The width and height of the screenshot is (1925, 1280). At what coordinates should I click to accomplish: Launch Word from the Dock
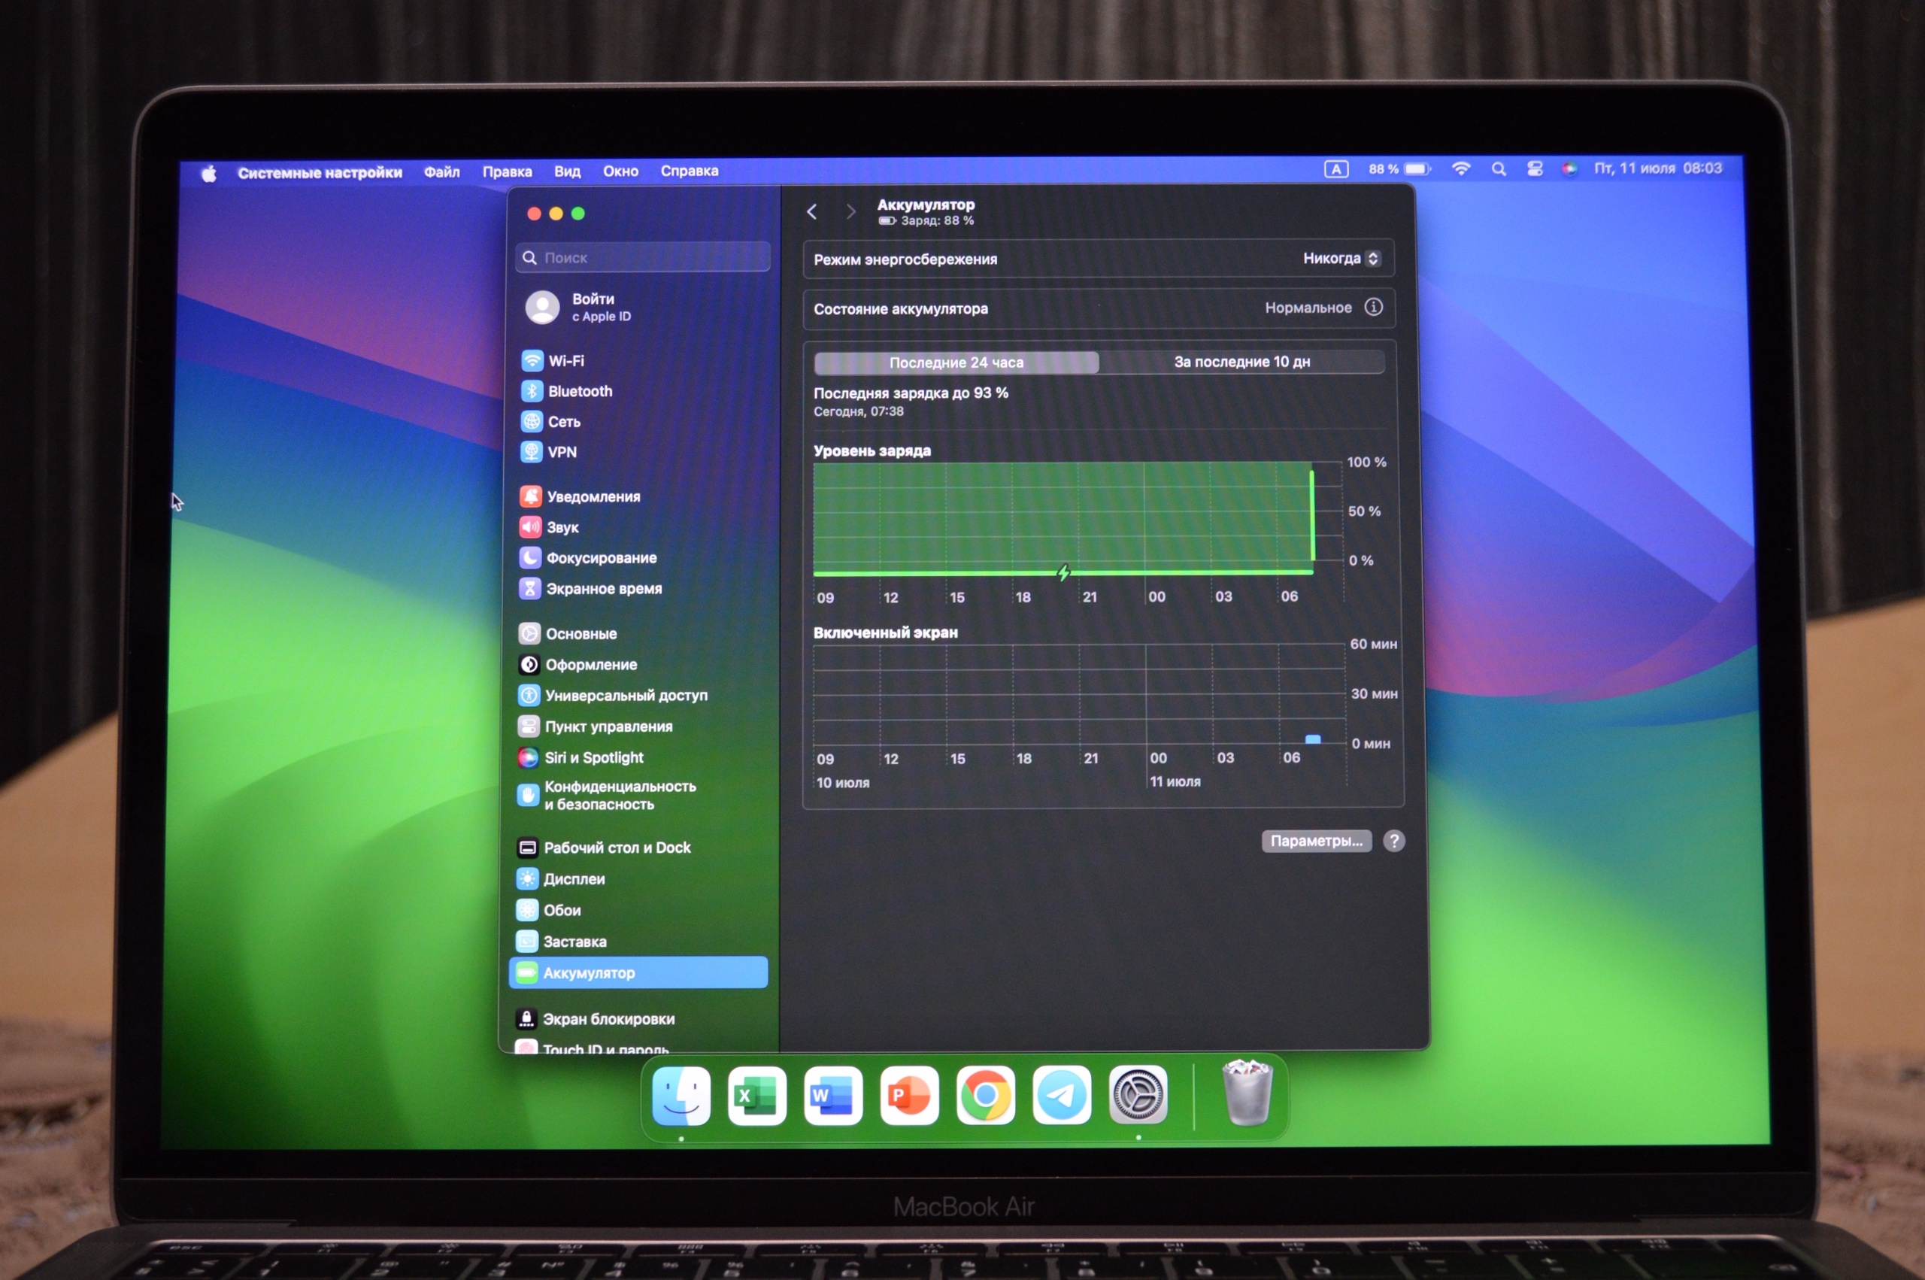(x=833, y=1096)
